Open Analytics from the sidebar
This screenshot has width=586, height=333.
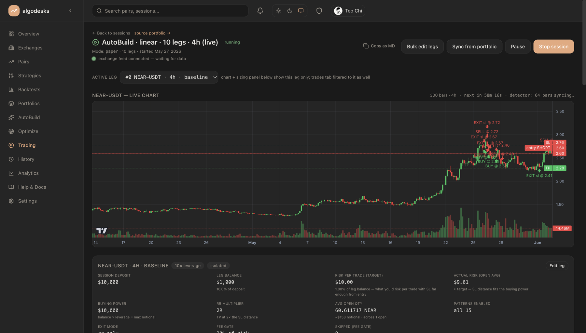click(28, 173)
